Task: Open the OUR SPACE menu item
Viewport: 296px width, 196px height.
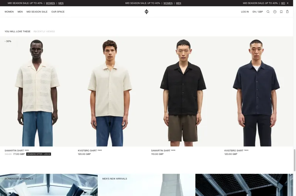Action: [x=58, y=12]
